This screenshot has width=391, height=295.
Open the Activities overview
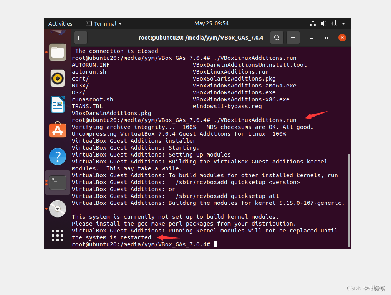[x=60, y=23]
